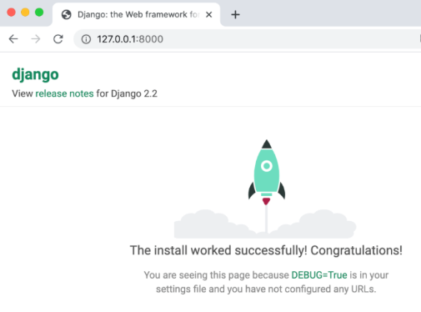Go back using the browser back arrow
The width and height of the screenshot is (421, 312).
[x=13, y=39]
